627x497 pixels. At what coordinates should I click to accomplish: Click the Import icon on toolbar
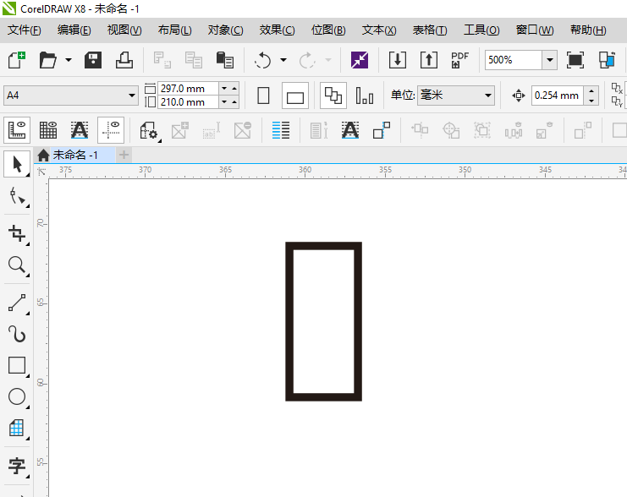pos(398,60)
